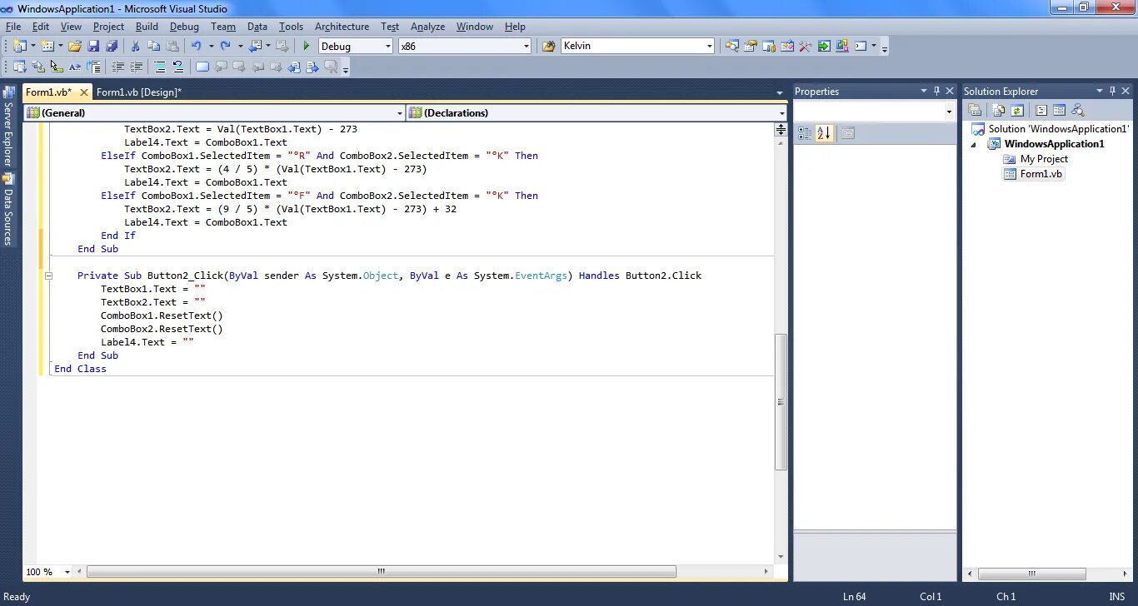
Task: Unpin the Solution Explorer panel
Action: pos(1113,91)
